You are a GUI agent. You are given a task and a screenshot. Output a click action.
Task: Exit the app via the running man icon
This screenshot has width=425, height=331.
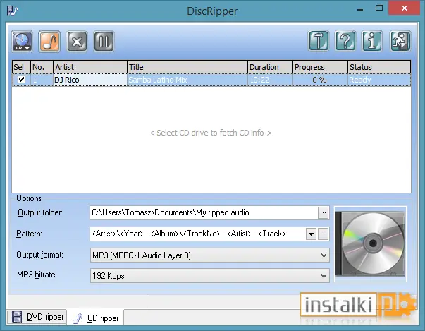click(x=400, y=41)
